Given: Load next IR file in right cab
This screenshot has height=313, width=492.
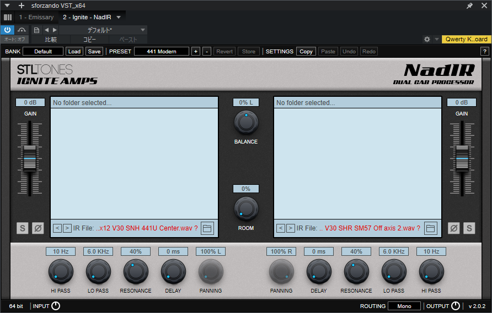Looking at the screenshot, I should pyautogui.click(x=291, y=228).
